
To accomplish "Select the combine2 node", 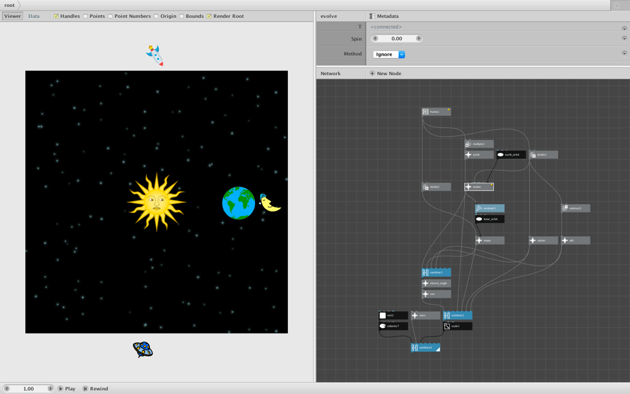I will (457, 316).
